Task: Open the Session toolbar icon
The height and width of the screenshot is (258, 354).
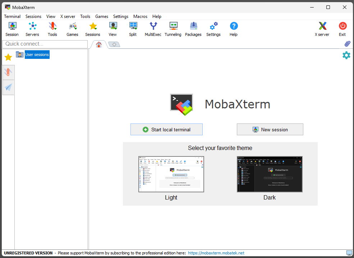Action: (12, 29)
